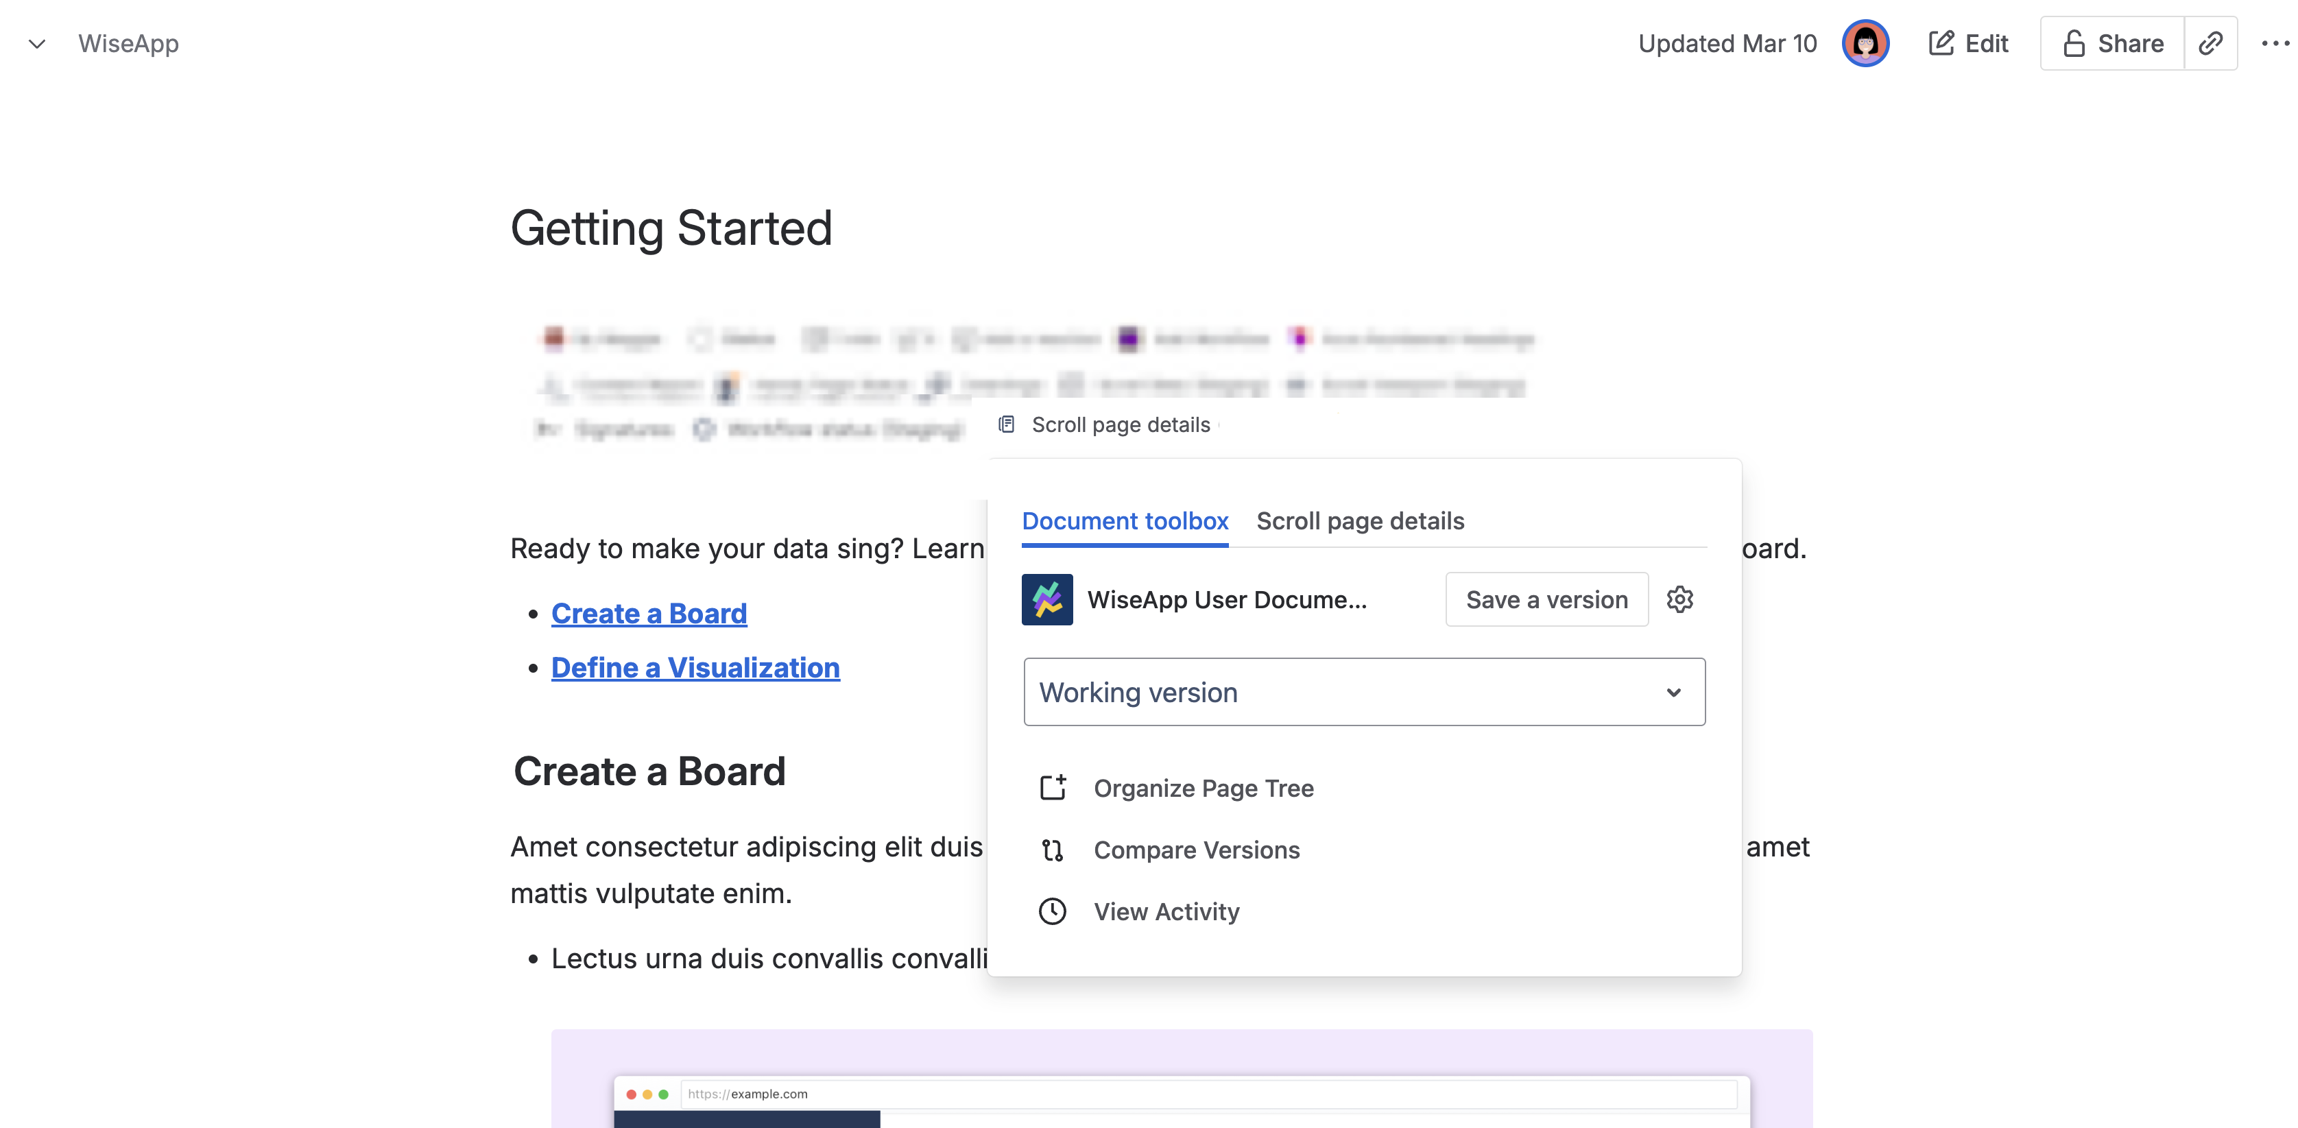The width and height of the screenshot is (2298, 1128).
Task: Switch to the Scroll page details tab
Action: [1361, 520]
